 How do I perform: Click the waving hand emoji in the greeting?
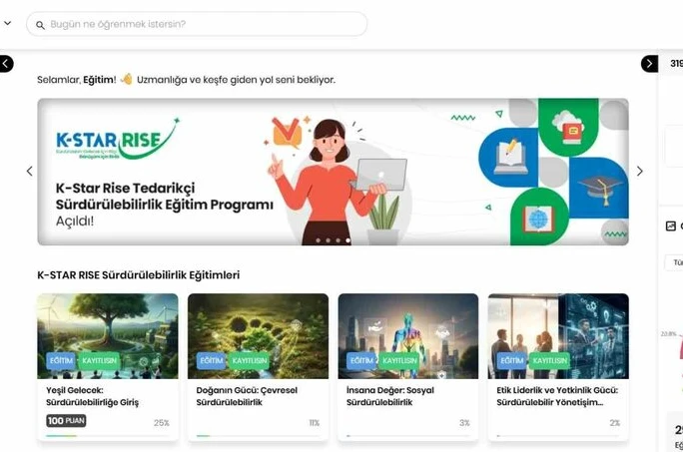pos(127,79)
